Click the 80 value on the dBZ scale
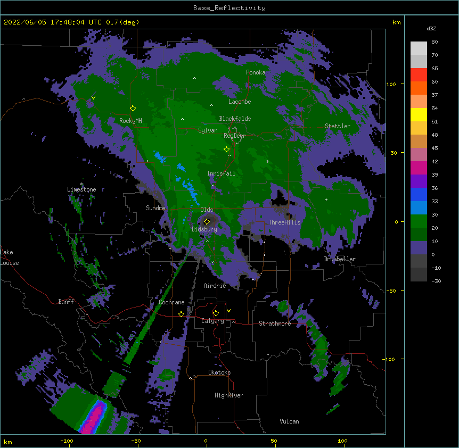 click(x=435, y=42)
